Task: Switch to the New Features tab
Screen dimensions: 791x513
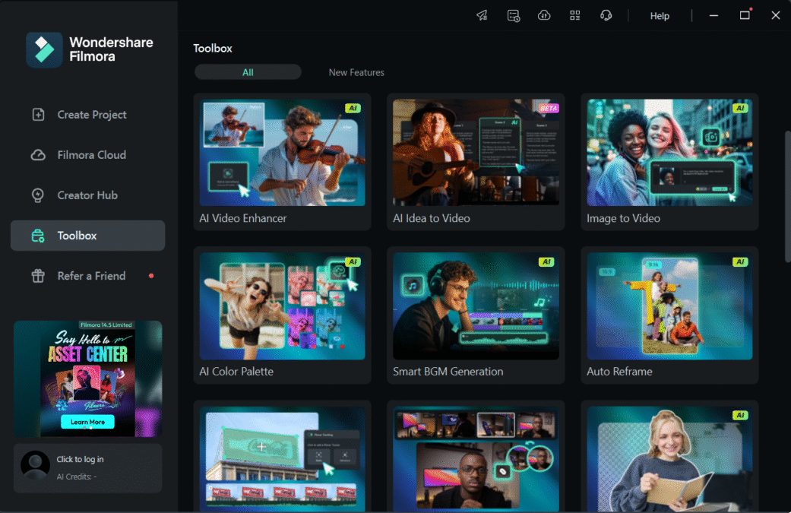Action: click(x=356, y=72)
